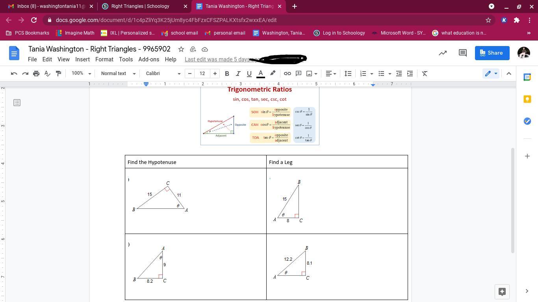Insert a link with chain icon

[288, 74]
